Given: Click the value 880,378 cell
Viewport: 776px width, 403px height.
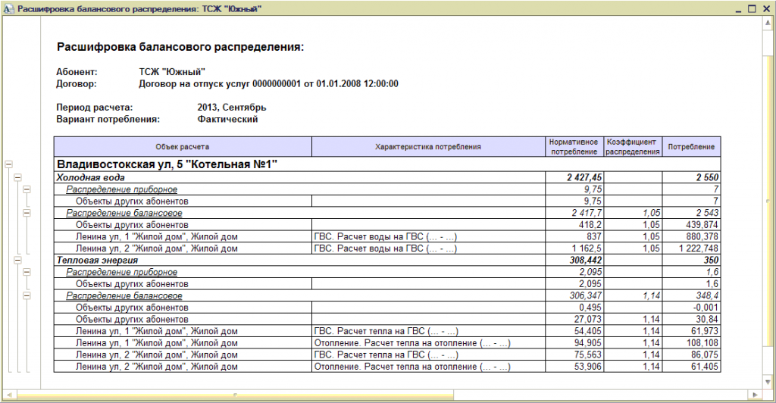Looking at the screenshot, I should pos(691,237).
